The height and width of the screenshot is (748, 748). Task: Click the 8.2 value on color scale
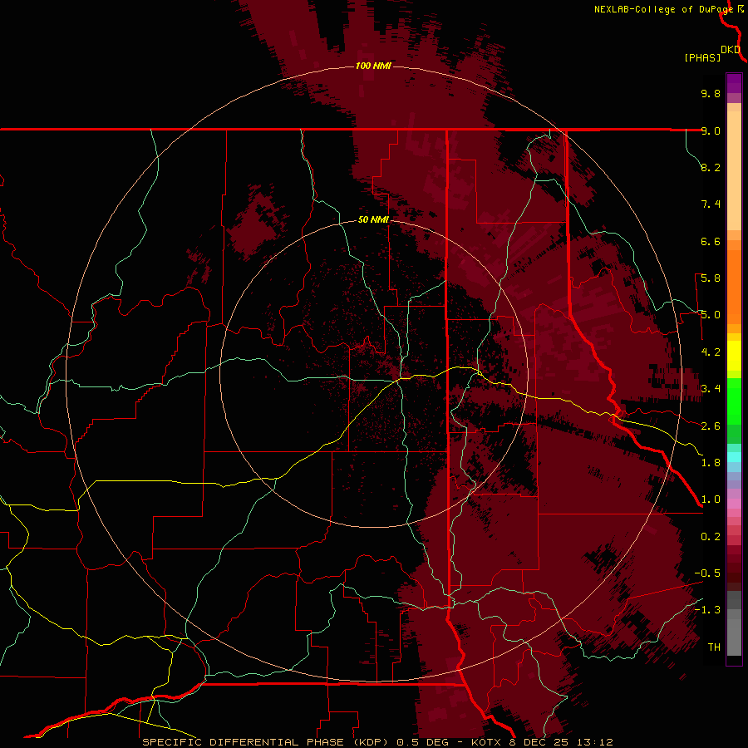[711, 167]
